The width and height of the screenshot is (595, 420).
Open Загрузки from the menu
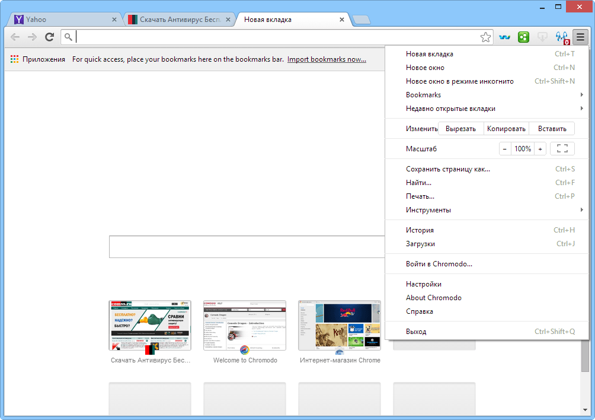[487, 244]
